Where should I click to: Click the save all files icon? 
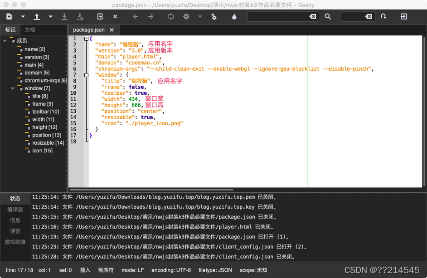coord(80,17)
